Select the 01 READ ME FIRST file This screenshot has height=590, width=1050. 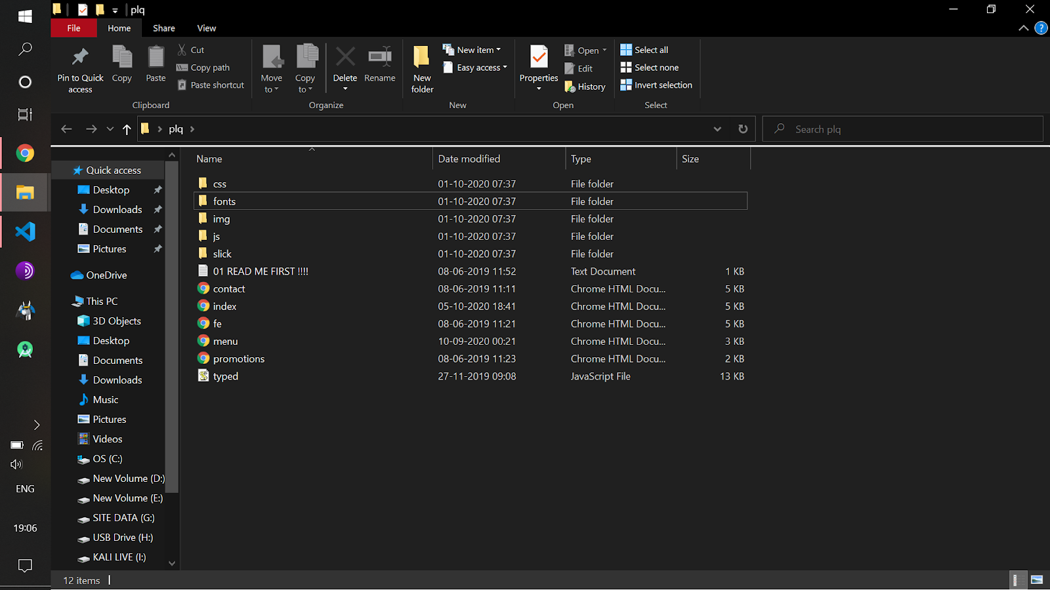[x=471, y=271]
